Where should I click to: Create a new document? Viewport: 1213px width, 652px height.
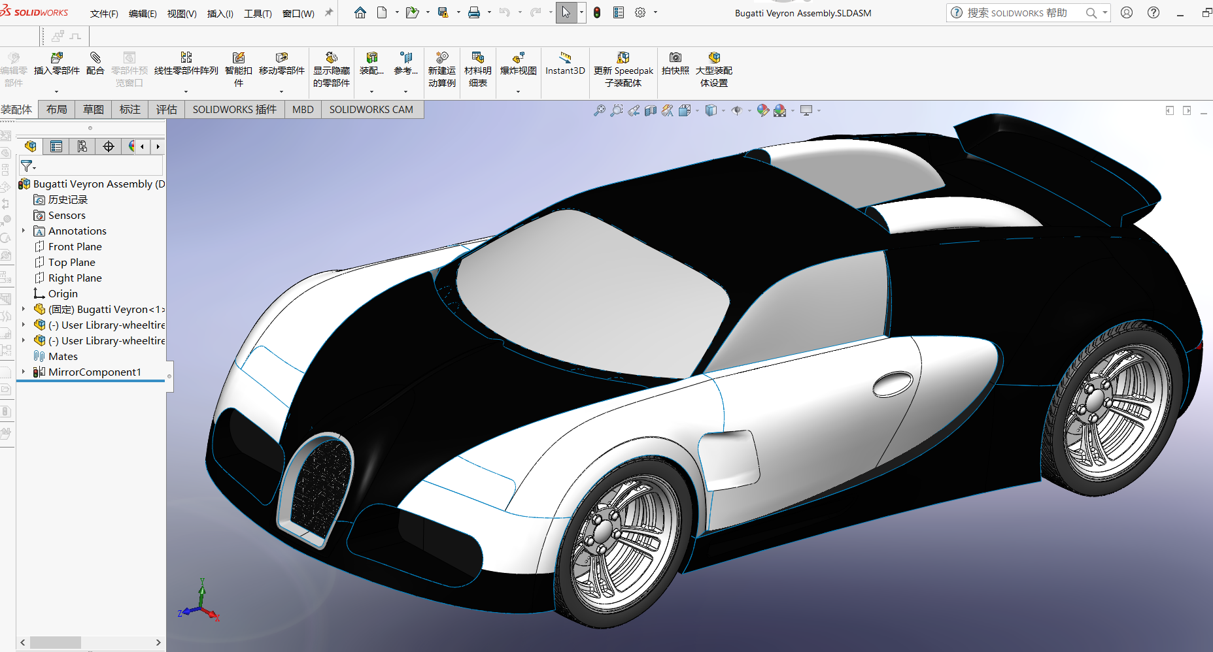[382, 12]
